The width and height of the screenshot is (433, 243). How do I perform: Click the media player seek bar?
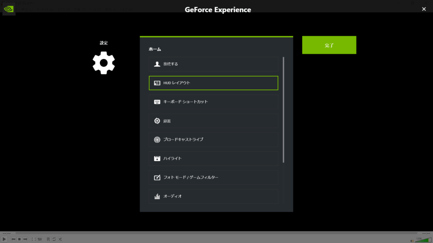(x=216, y=233)
